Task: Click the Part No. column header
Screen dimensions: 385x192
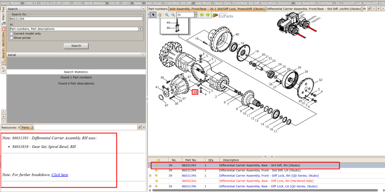Action: point(191,160)
